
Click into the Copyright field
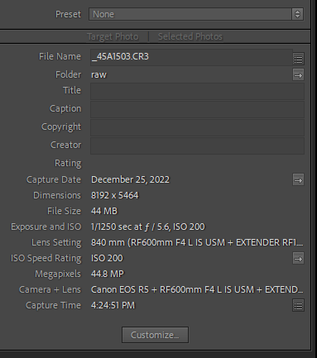[x=197, y=127]
